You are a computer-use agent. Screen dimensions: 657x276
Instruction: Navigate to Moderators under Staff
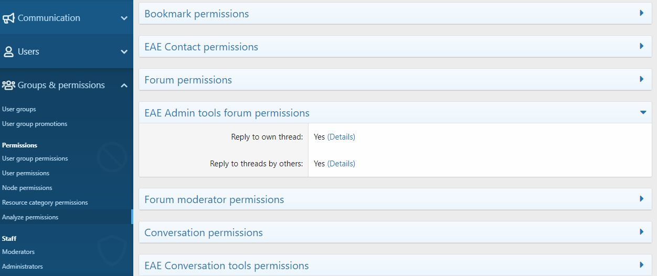(18, 252)
